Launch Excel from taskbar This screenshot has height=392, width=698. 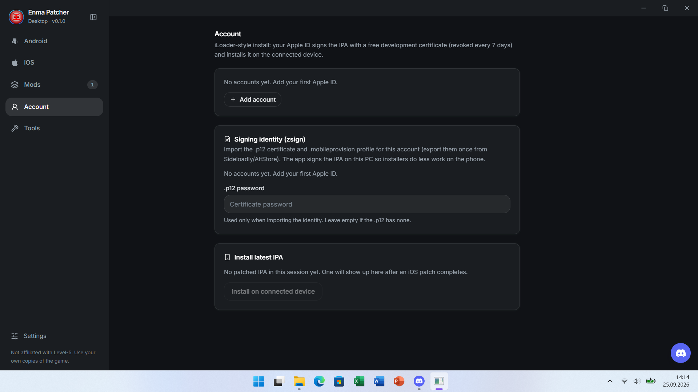pos(359,381)
